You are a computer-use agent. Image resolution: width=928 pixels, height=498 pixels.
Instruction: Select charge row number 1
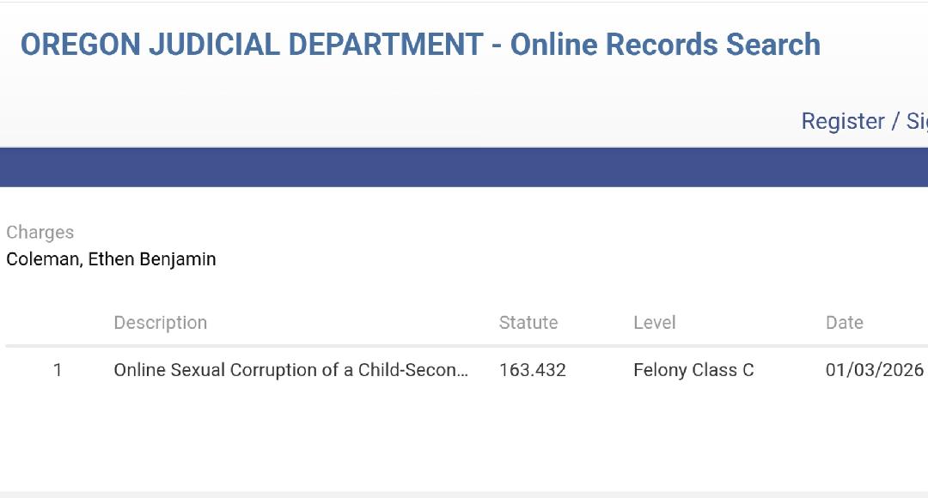point(58,370)
